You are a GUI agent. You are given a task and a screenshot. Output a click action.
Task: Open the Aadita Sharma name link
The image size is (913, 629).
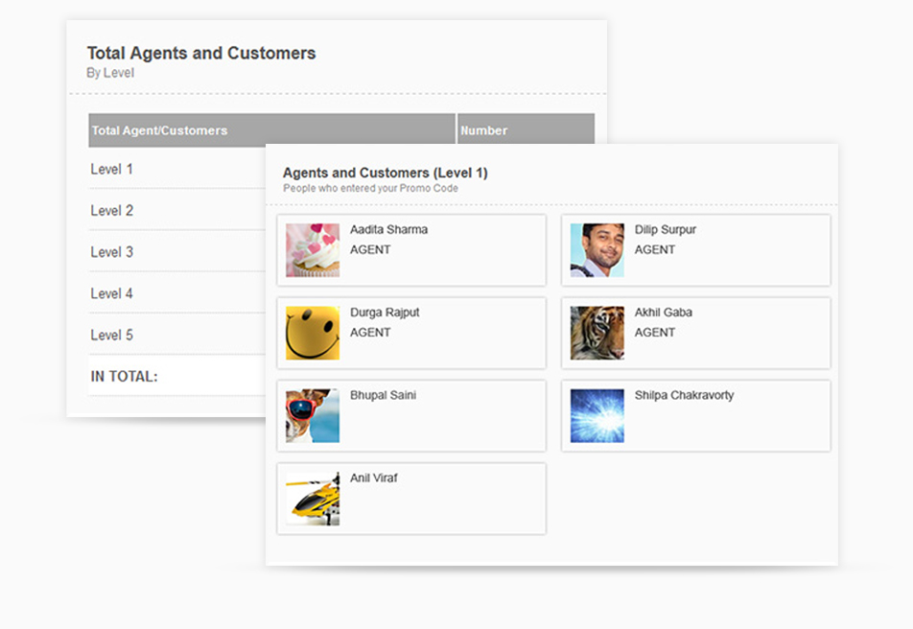388,229
